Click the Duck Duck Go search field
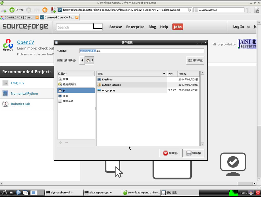This screenshot has width=261, height=197. click(219, 10)
